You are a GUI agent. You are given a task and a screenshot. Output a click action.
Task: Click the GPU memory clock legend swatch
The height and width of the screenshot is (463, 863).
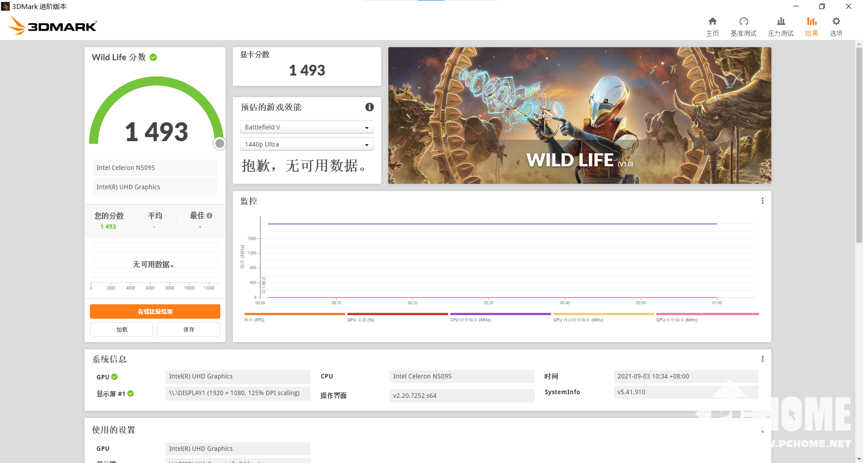tap(603, 314)
